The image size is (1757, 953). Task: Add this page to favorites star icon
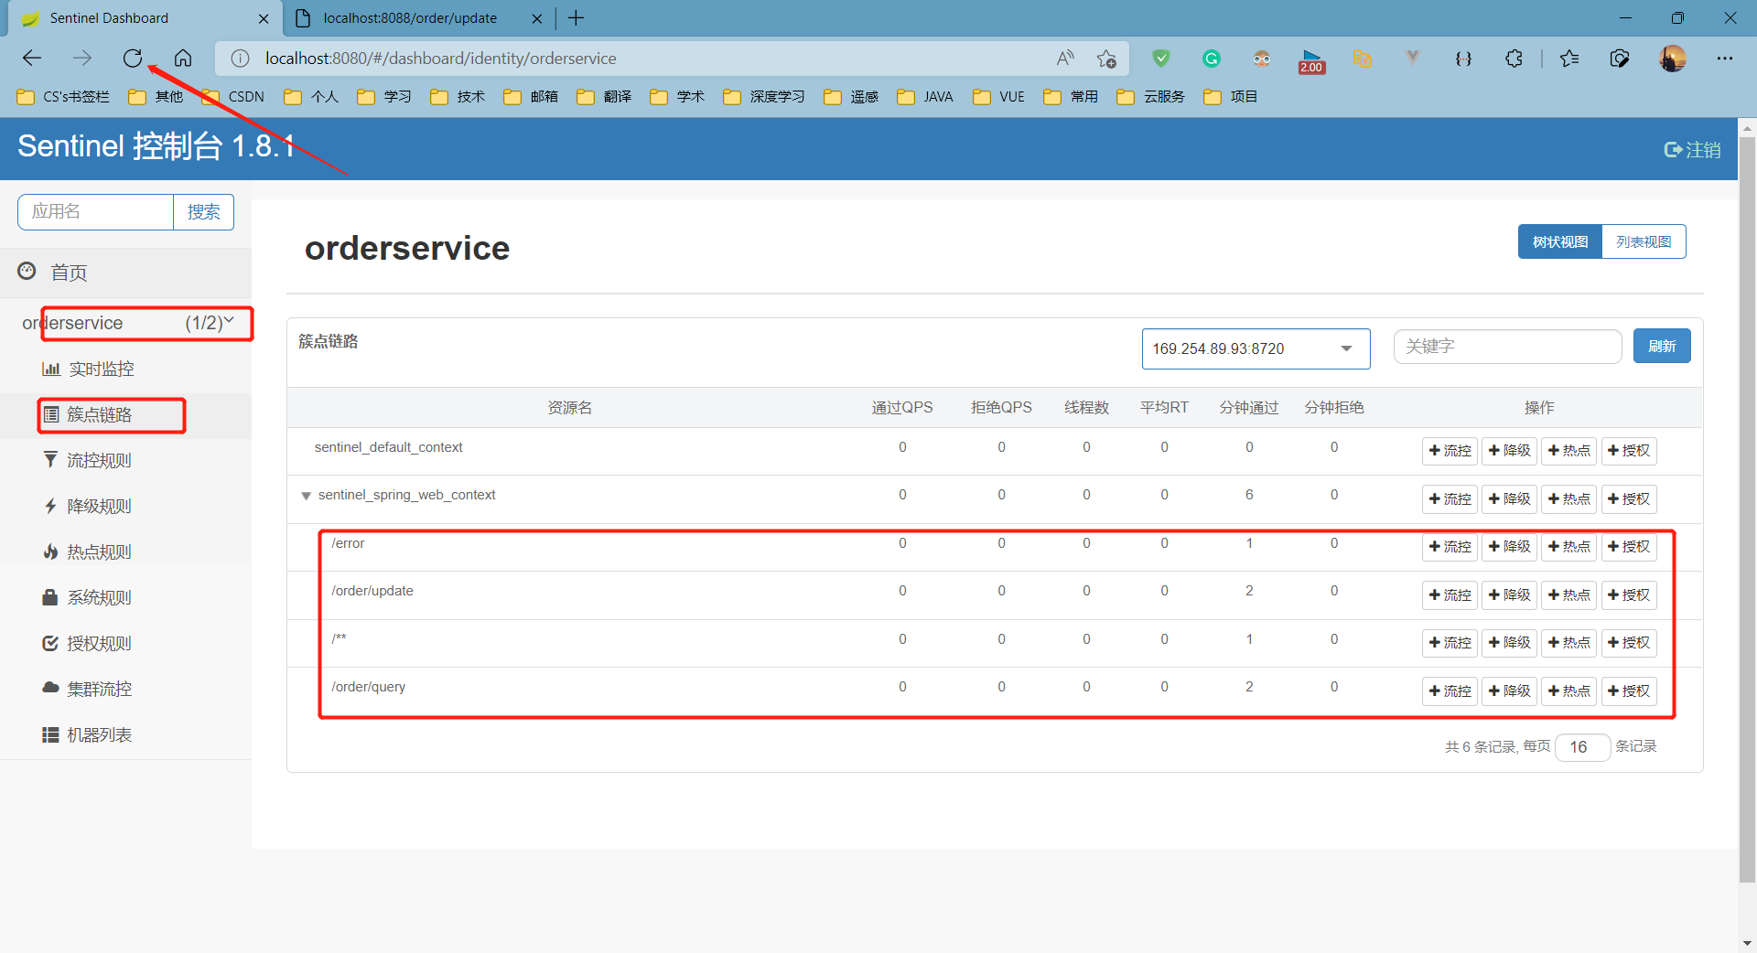pos(1106,59)
